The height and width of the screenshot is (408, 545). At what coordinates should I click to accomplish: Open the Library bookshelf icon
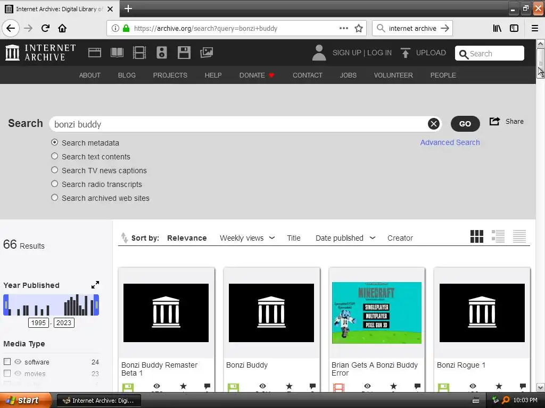click(497, 28)
